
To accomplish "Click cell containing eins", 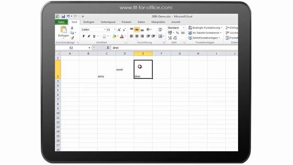I will [106, 69].
